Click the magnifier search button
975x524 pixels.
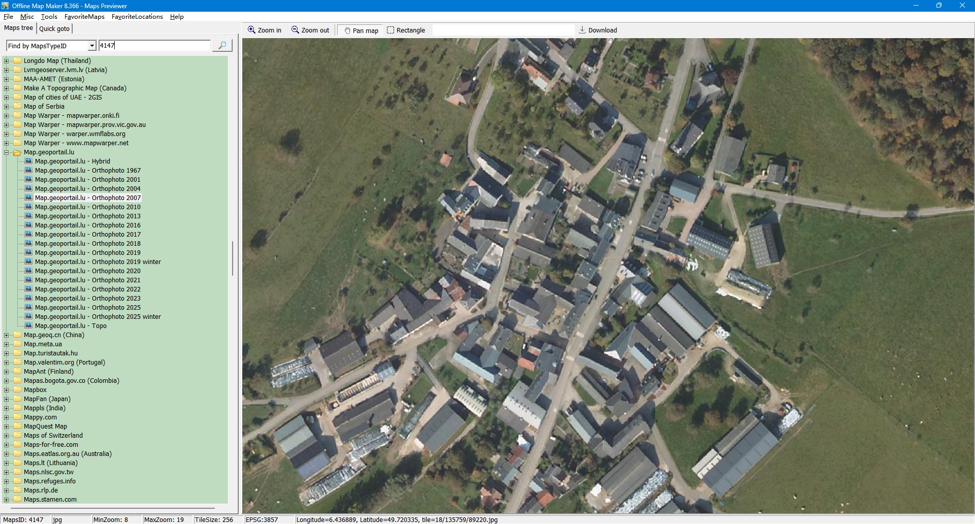tap(222, 46)
